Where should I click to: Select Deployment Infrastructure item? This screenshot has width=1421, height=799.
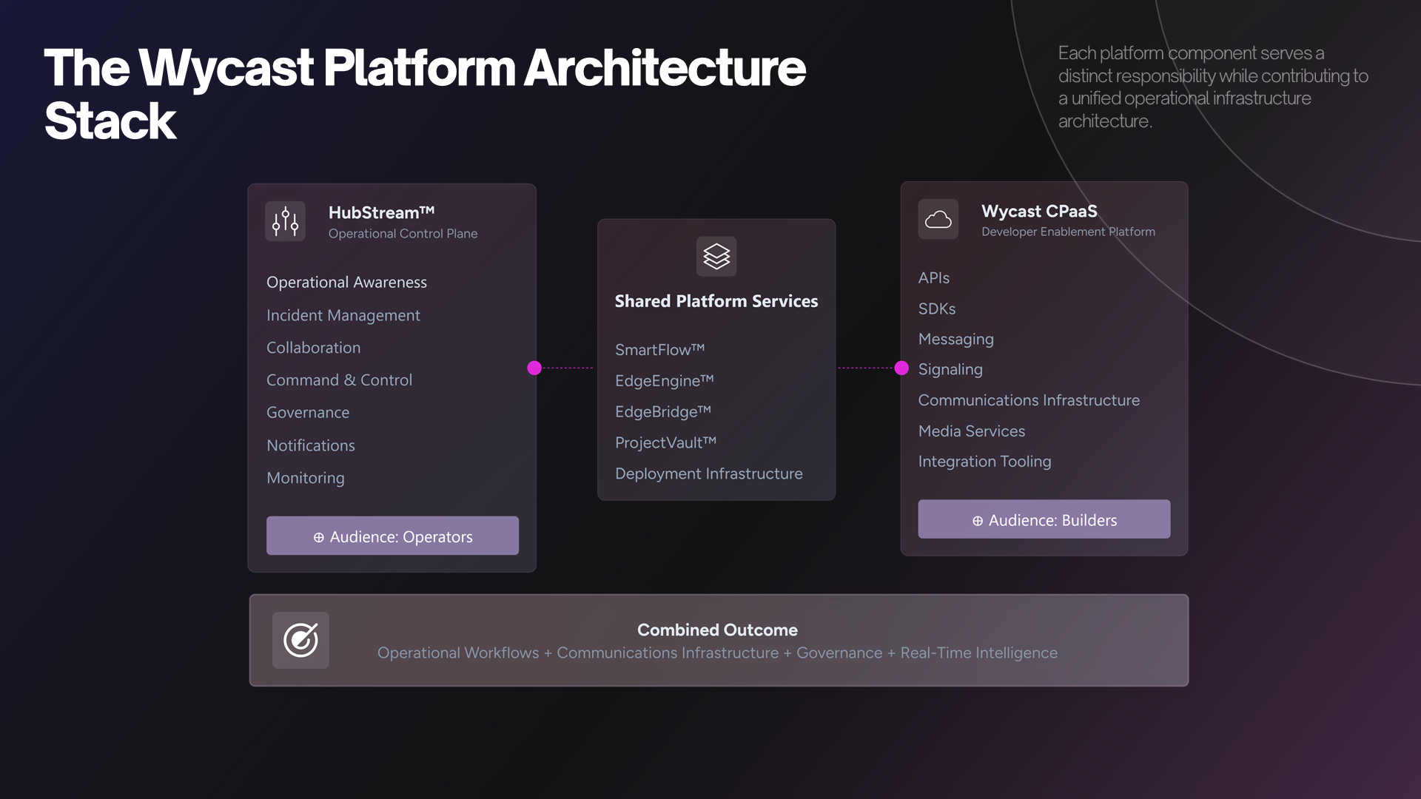(709, 474)
